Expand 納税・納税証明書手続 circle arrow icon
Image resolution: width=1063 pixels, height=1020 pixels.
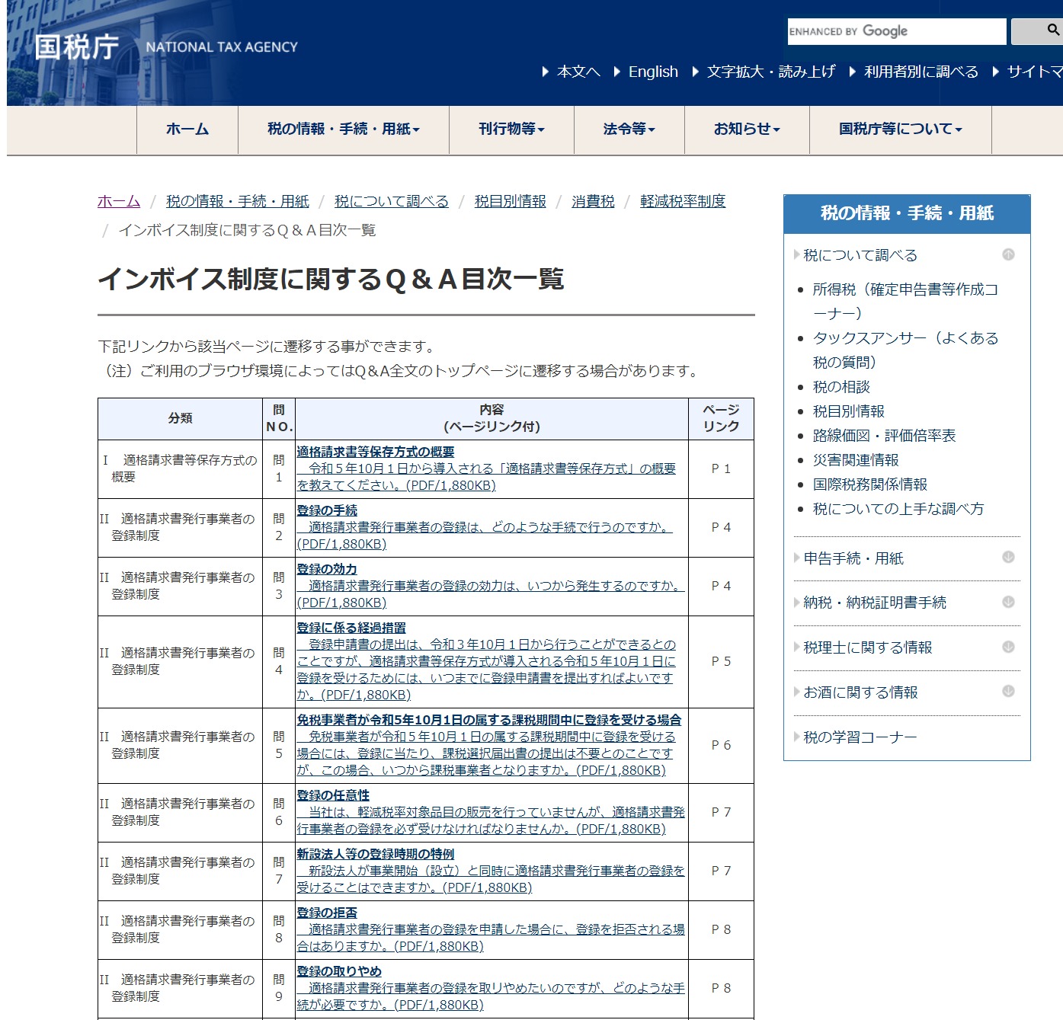pyautogui.click(x=1008, y=602)
